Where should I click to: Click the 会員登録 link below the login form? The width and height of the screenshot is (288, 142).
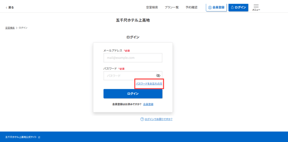pyautogui.click(x=148, y=104)
